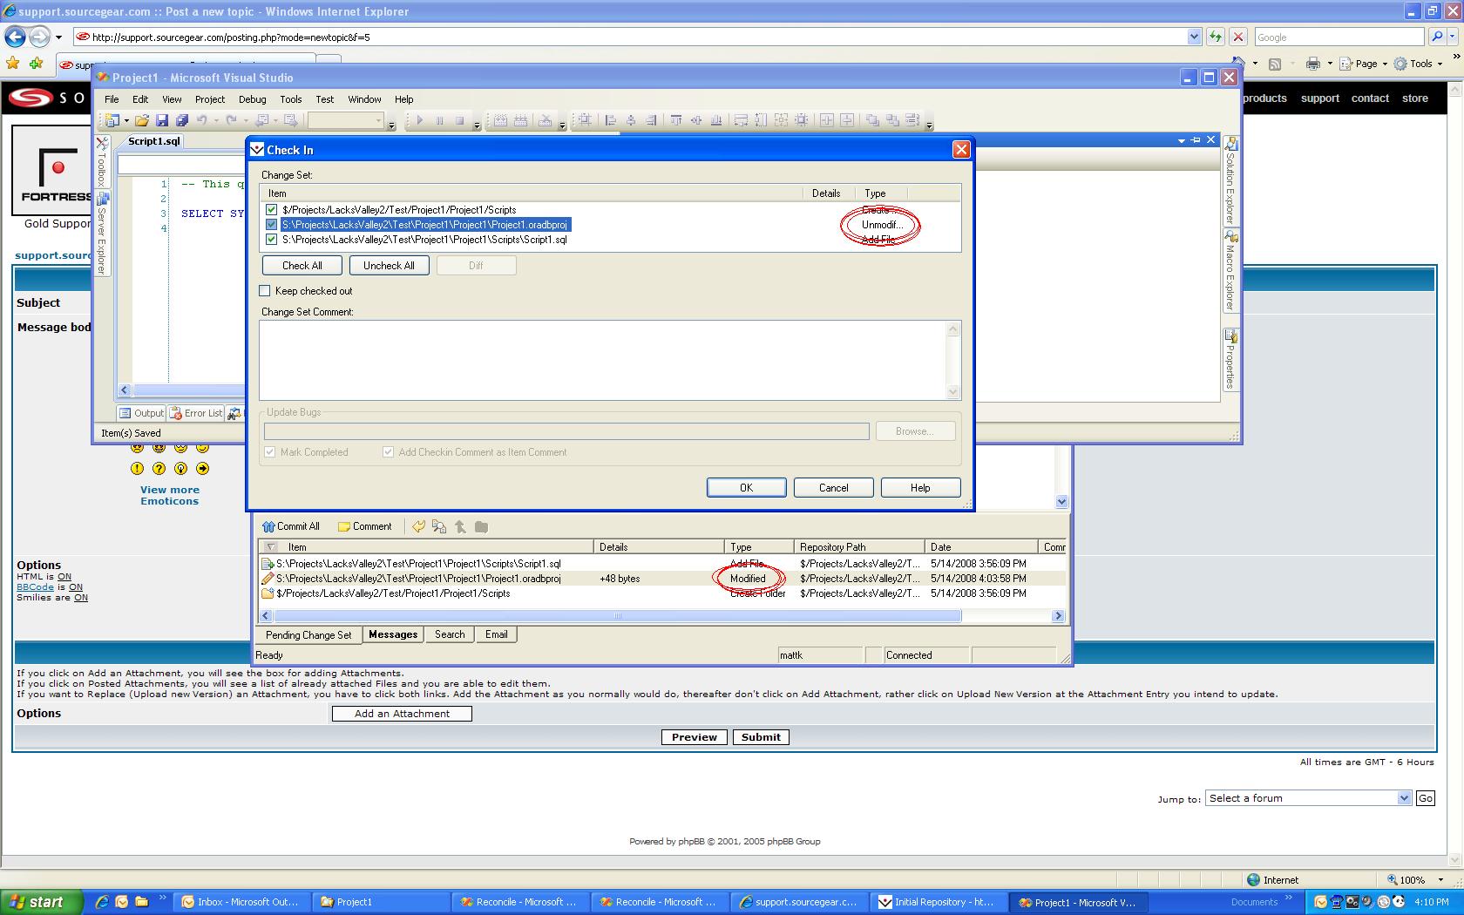1464x915 pixels.
Task: Click Add to Favorites star-plus icon
Action: (36, 63)
